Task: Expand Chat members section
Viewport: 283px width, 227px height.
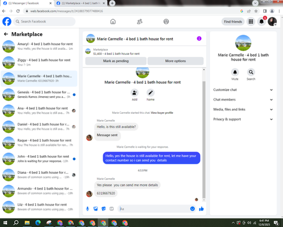Action: 243,100
